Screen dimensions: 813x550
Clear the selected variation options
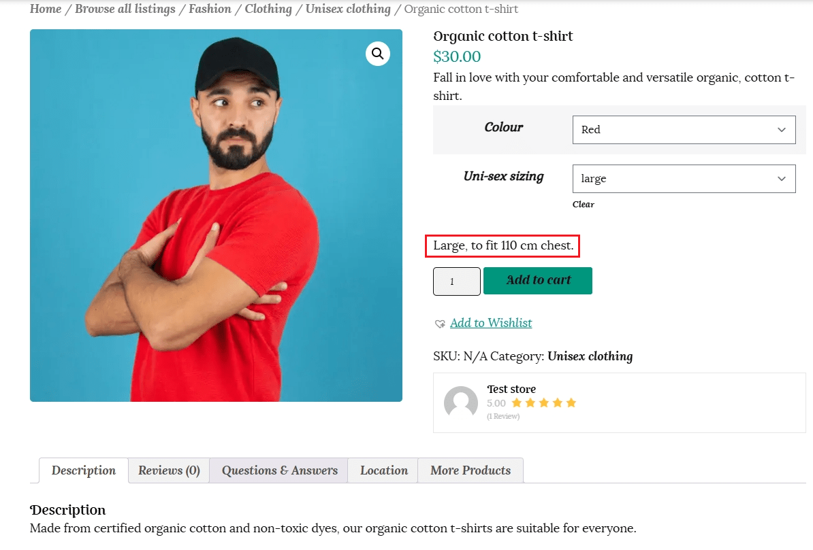[x=583, y=205]
